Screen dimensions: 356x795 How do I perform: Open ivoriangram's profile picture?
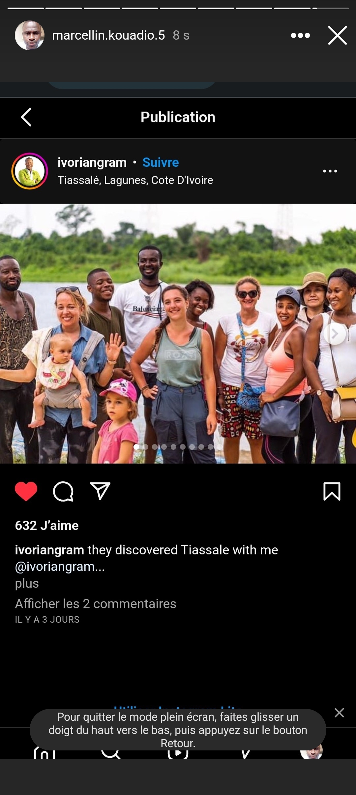click(30, 171)
